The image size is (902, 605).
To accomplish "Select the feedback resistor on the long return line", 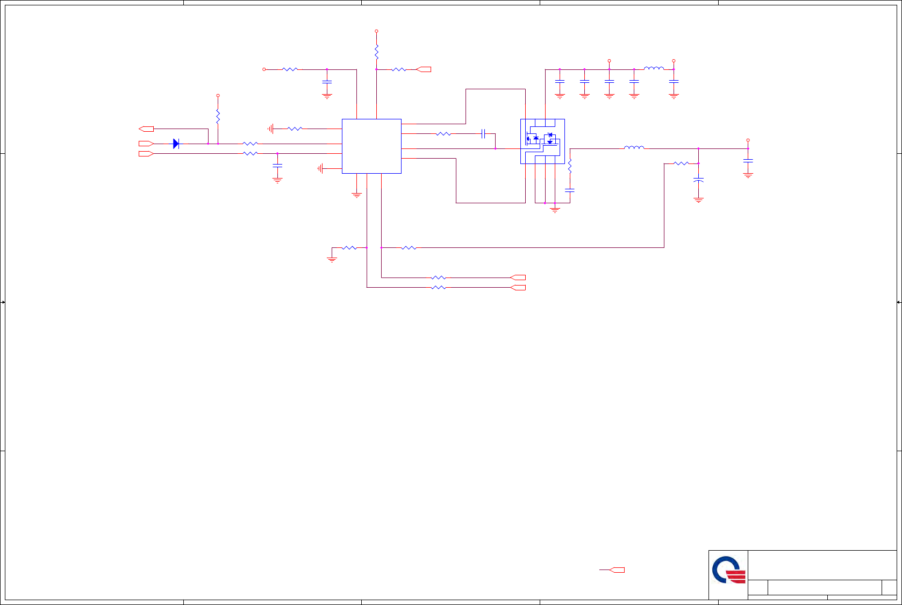I will point(409,248).
